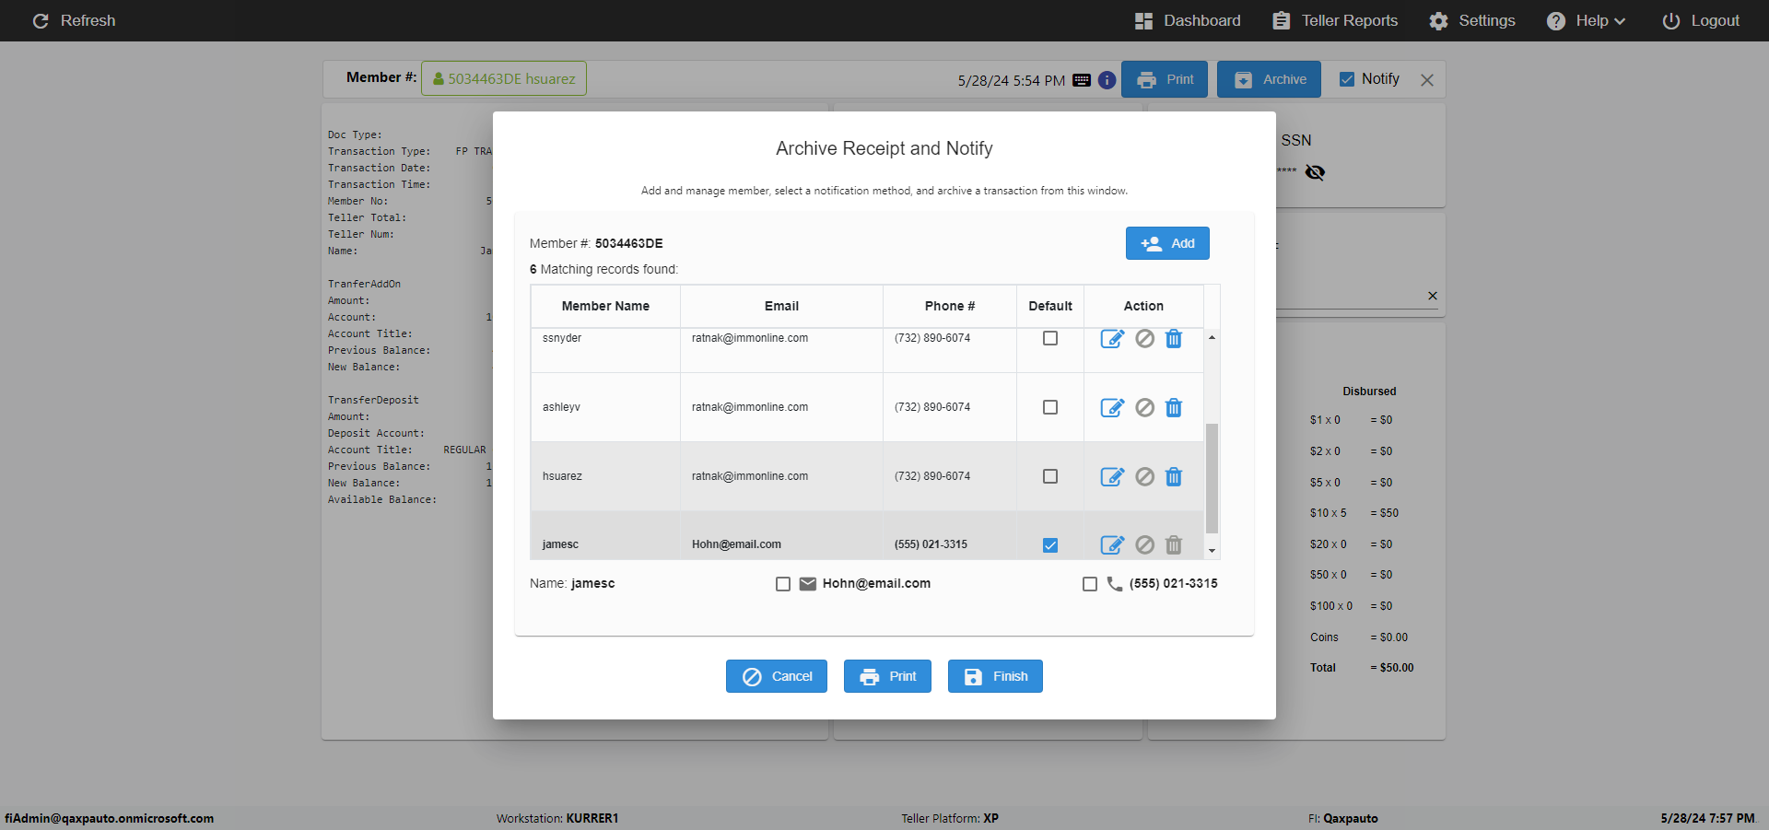Cancel the Archive Receipt dialog

click(x=777, y=676)
